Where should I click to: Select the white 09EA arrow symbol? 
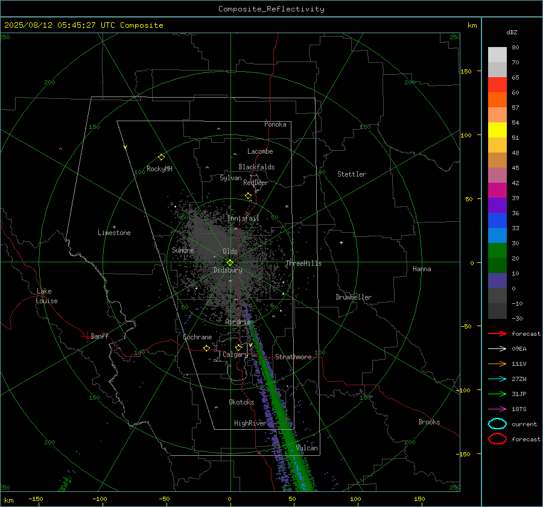coord(497,349)
